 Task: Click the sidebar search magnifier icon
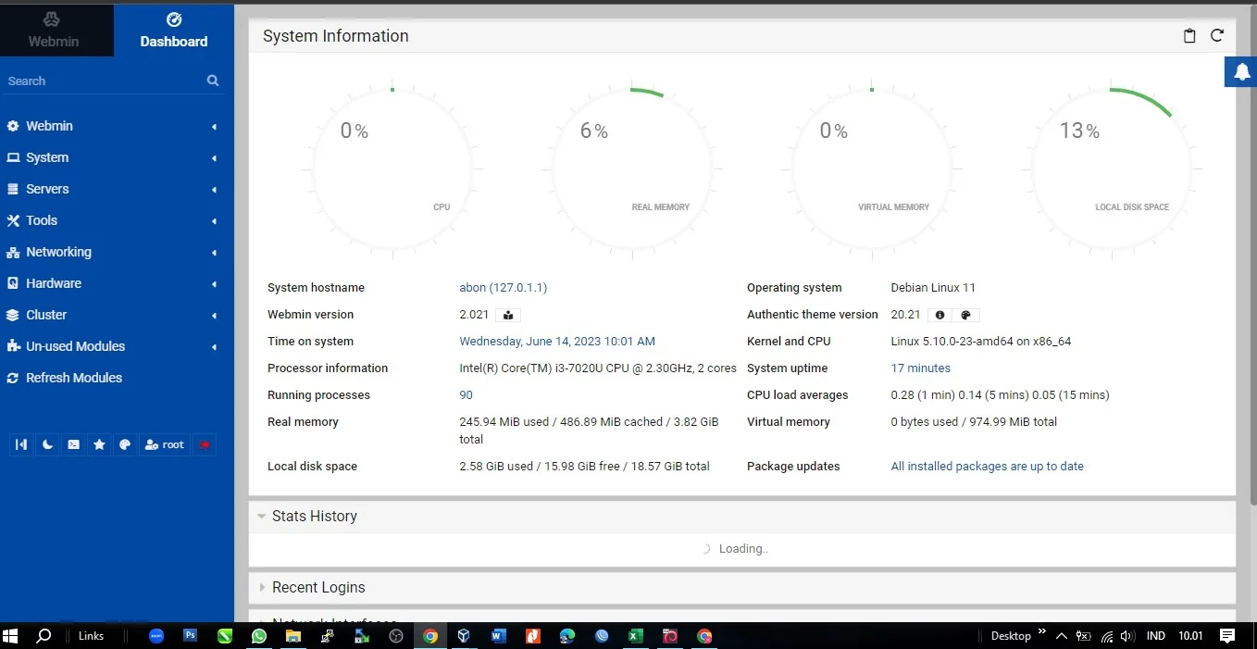pos(213,81)
